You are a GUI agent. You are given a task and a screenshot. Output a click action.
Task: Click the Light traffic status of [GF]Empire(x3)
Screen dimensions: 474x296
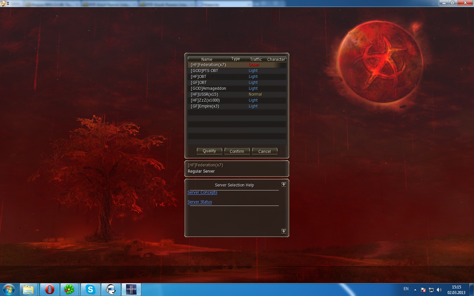(253, 106)
